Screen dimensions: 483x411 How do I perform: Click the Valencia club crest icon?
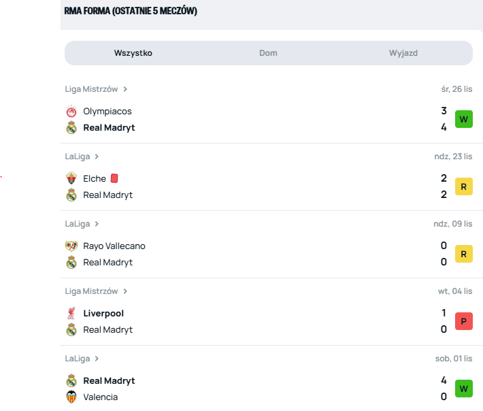click(71, 397)
